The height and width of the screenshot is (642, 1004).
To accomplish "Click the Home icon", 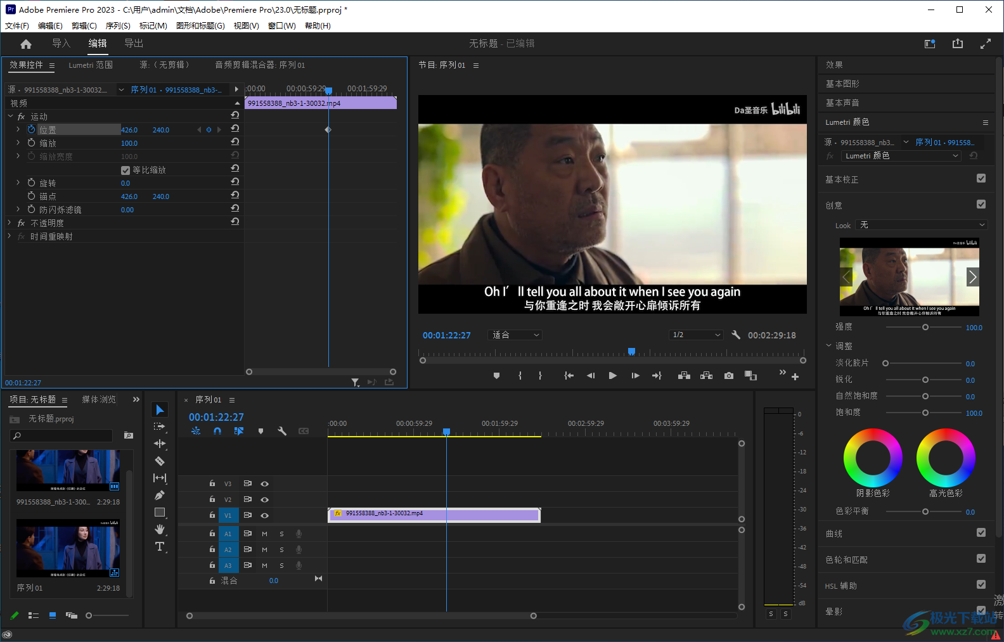I will point(26,44).
